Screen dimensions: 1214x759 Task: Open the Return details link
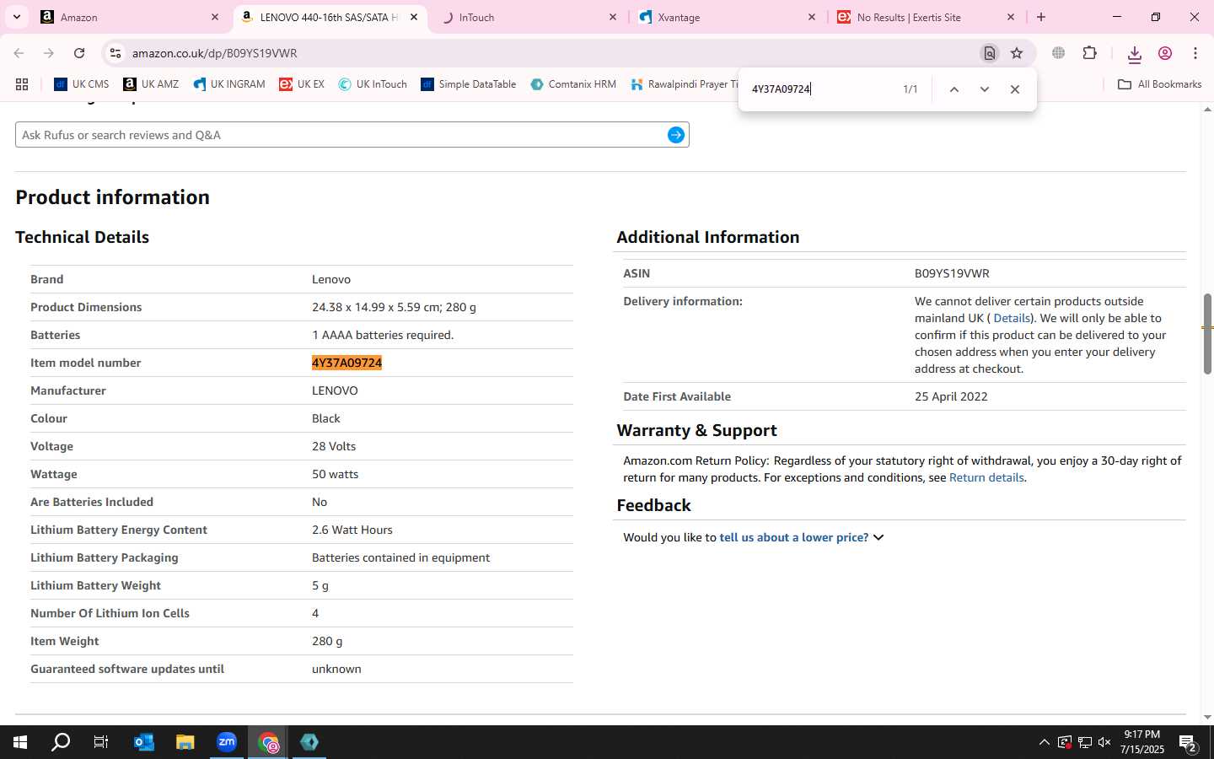986,477
